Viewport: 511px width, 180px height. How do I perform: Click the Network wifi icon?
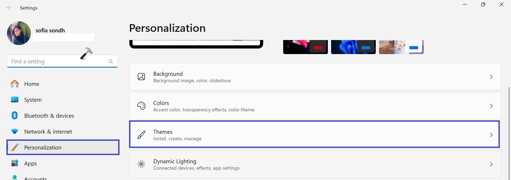(15, 131)
